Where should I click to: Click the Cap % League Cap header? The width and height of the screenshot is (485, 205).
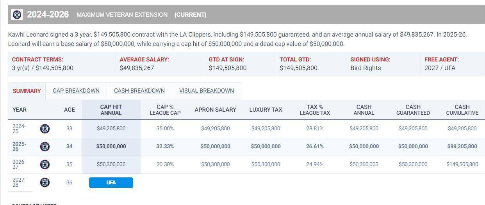click(165, 110)
